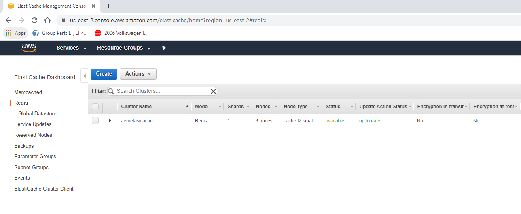Click the 'available' status text

coord(335,121)
